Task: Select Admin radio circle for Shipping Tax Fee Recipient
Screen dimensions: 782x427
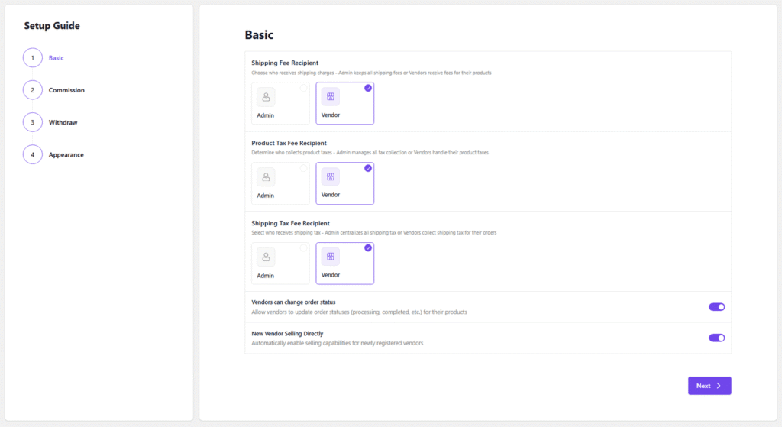Action: [x=303, y=248]
